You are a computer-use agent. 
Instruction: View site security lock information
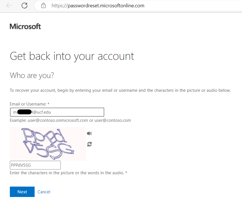pos(43,6)
